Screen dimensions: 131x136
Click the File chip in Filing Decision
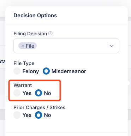(x=28, y=46)
